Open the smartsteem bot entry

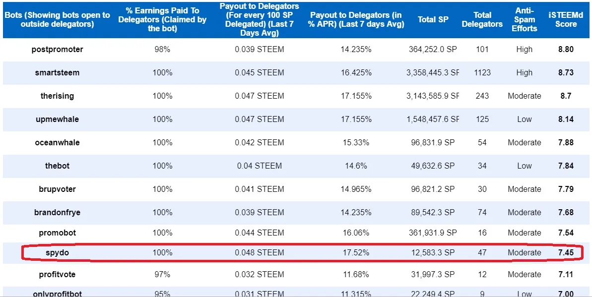point(58,73)
